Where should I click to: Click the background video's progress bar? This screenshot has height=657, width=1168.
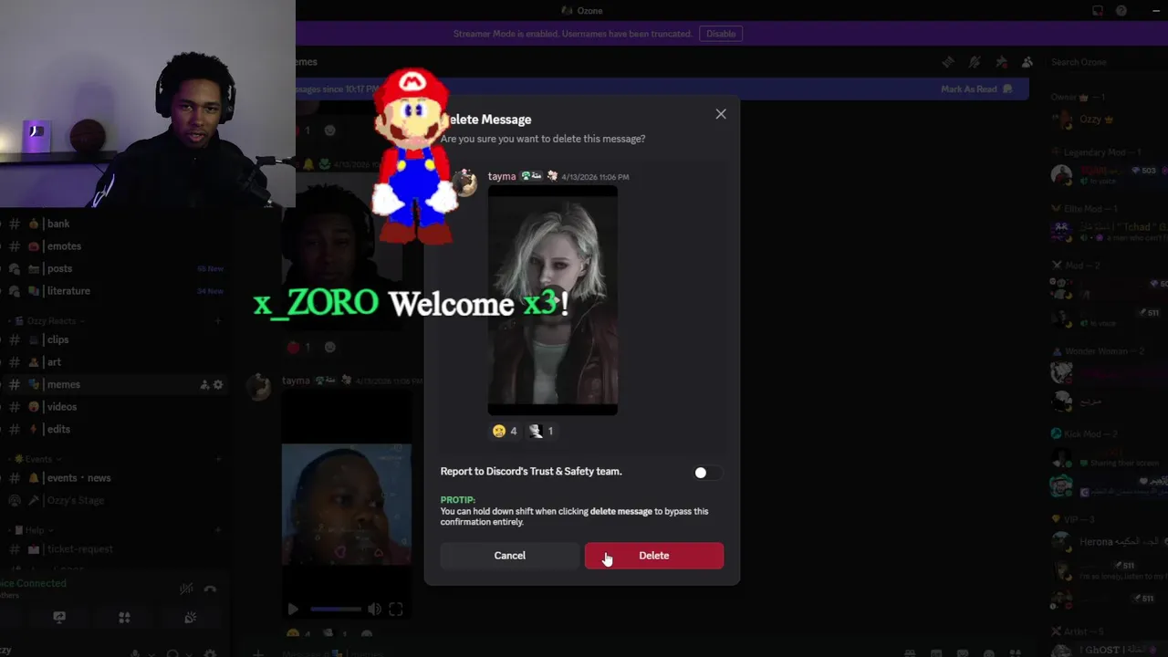[x=336, y=609]
